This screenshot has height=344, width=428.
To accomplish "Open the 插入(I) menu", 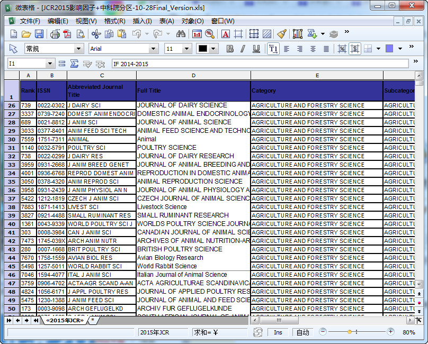I will coord(142,21).
